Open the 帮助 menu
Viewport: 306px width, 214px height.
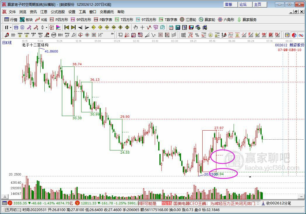click(x=121, y=12)
